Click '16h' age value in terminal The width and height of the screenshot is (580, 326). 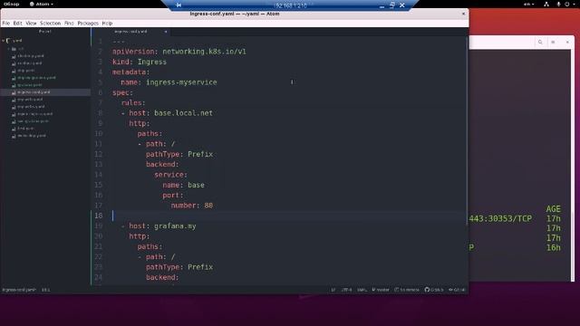tap(554, 247)
